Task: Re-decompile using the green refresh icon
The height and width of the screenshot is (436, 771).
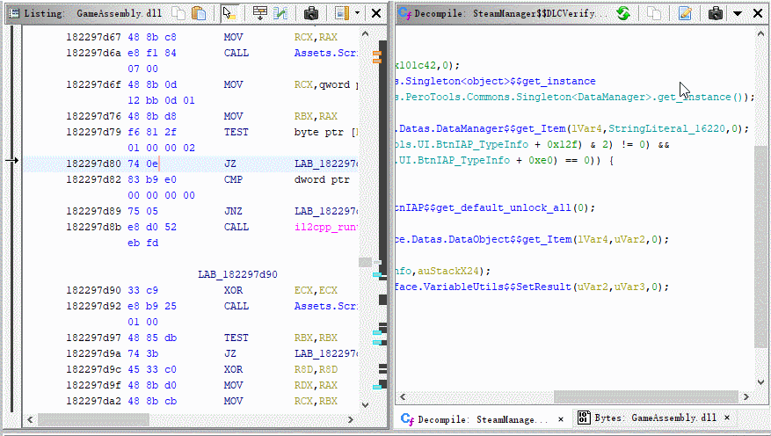Action: point(622,13)
